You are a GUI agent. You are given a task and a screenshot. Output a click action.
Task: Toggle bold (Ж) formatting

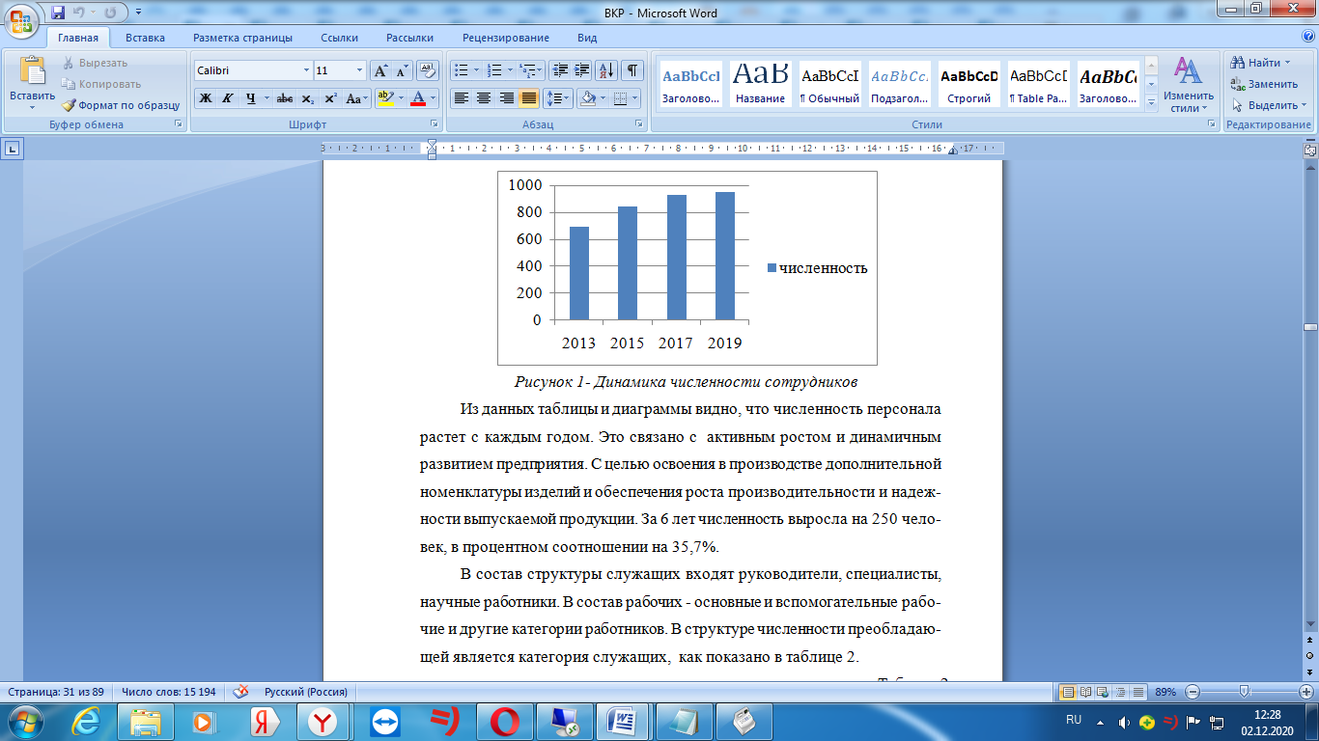coord(206,97)
